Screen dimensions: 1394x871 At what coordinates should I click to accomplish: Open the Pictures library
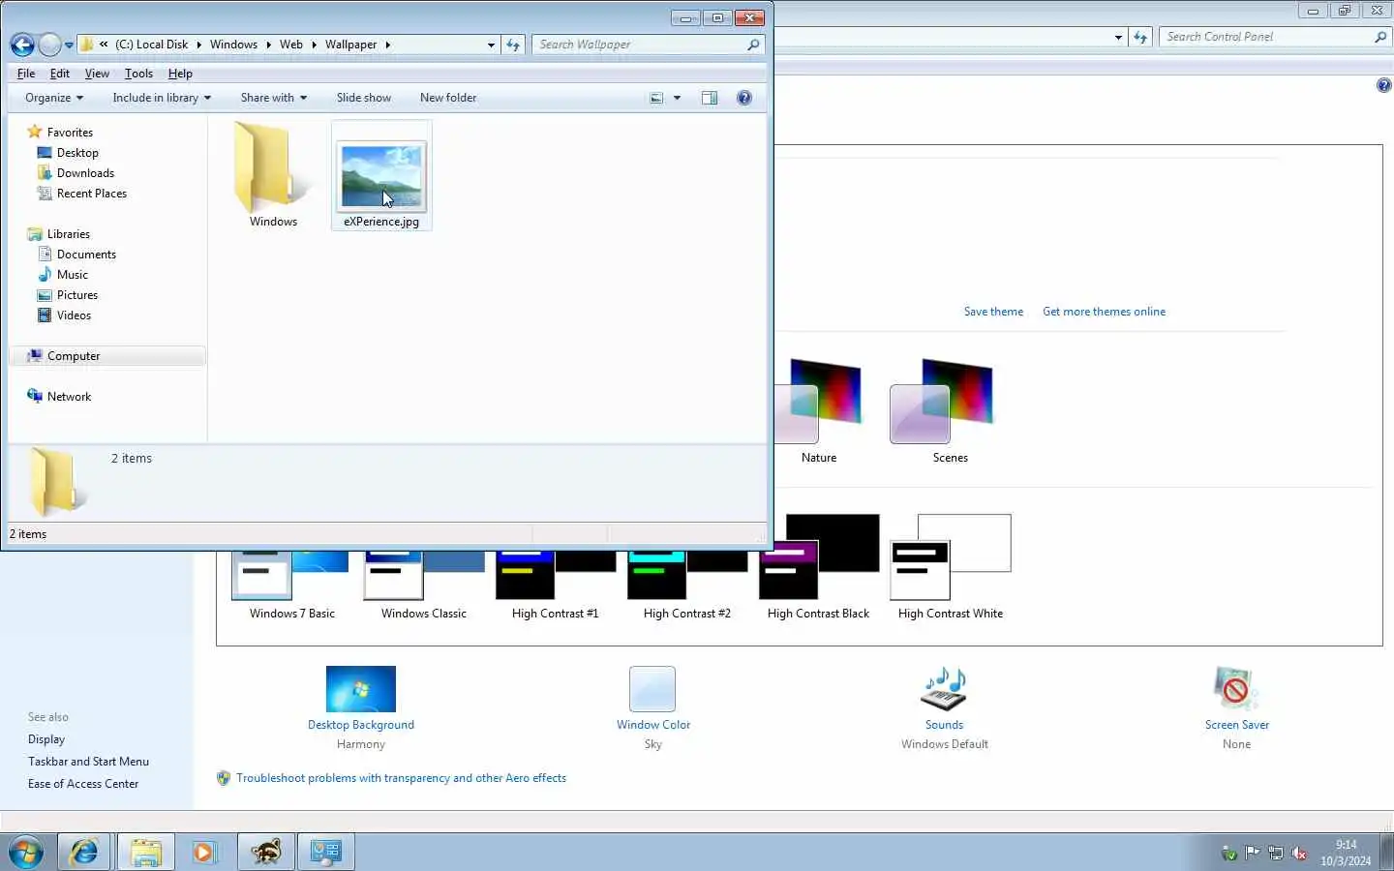tap(76, 295)
